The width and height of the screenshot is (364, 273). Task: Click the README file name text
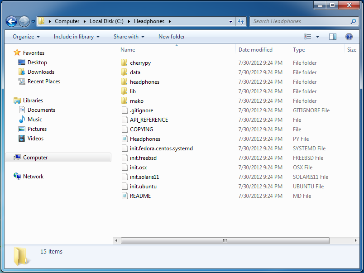(x=140, y=196)
